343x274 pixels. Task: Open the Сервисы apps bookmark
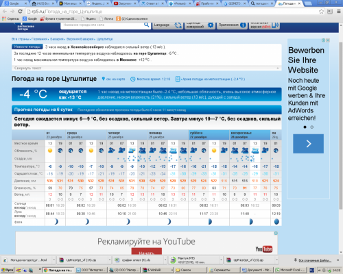click(10, 18)
